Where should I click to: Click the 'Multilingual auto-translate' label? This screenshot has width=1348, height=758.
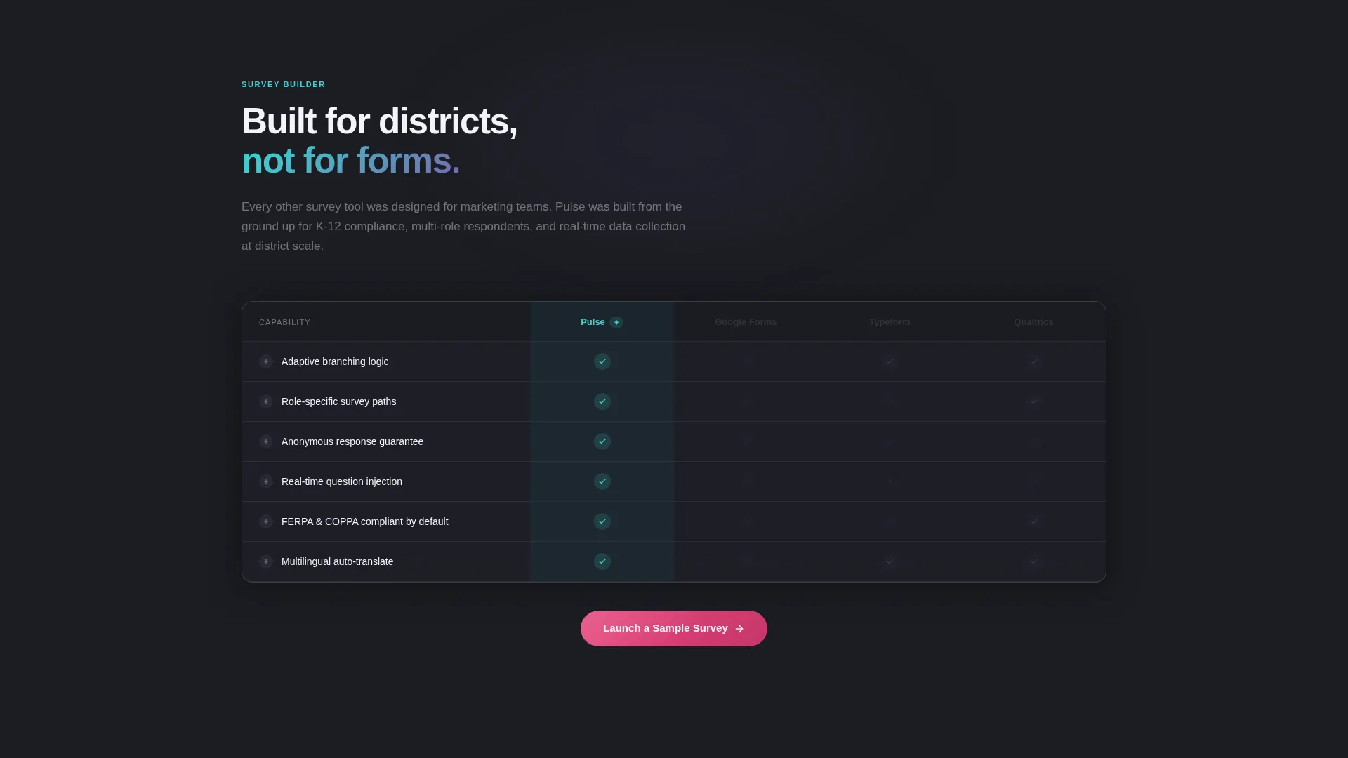337,561
